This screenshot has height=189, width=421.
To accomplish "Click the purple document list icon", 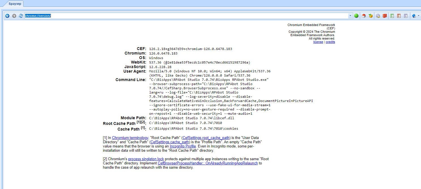I will point(406,16).
